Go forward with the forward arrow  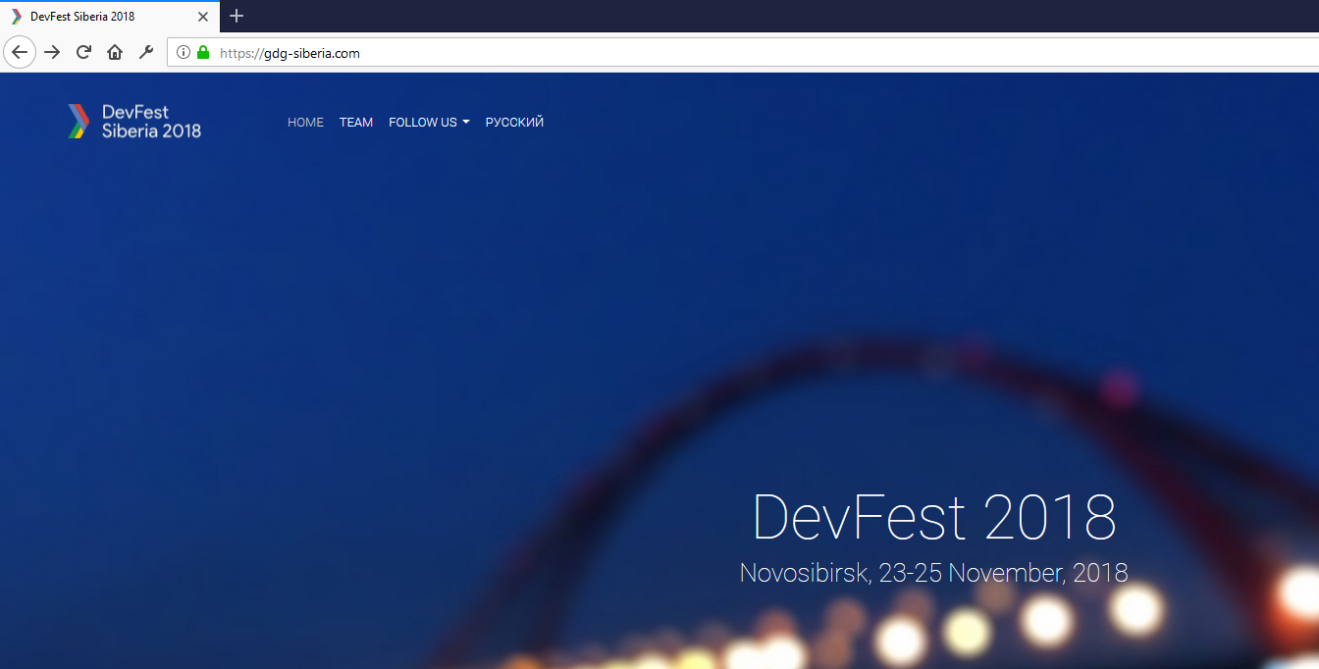[53, 53]
